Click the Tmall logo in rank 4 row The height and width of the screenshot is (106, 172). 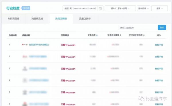68,81
